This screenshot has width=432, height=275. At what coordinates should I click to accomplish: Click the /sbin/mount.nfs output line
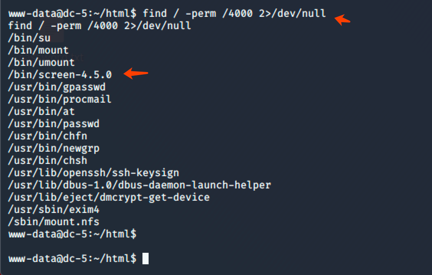(54, 222)
